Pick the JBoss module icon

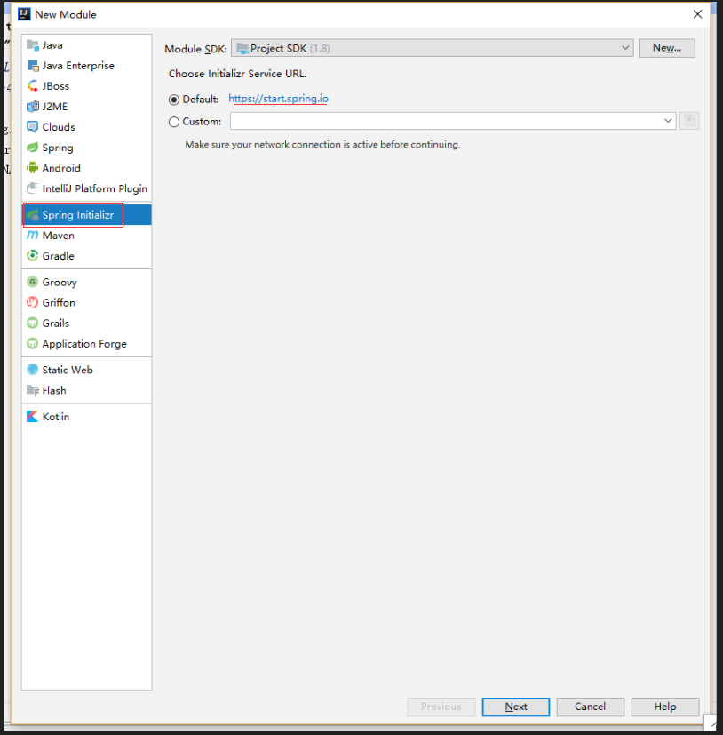32,86
